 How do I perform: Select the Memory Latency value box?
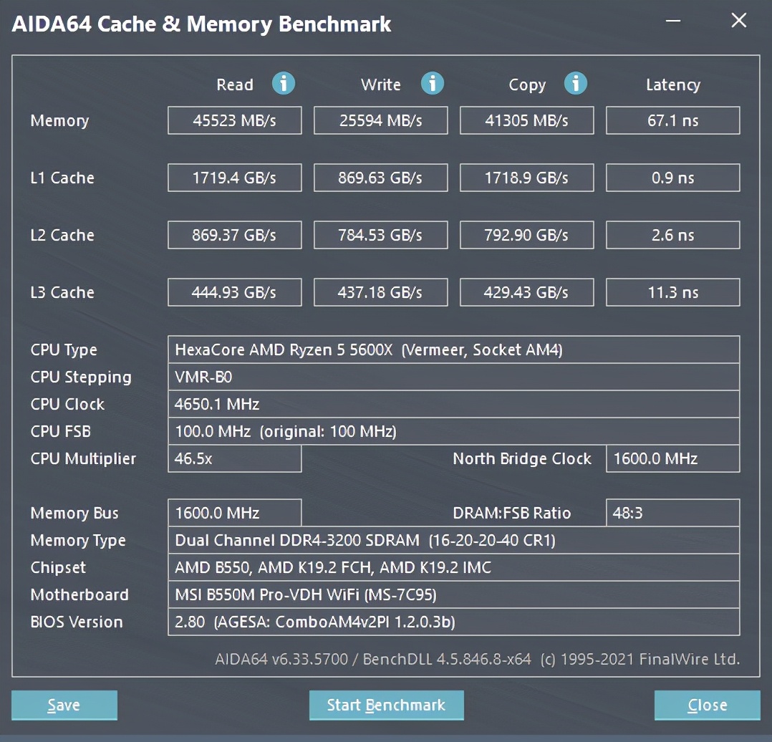pyautogui.click(x=672, y=120)
